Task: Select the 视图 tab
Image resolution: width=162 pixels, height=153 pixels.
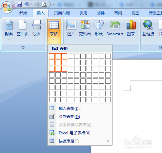Action: coord(135,13)
